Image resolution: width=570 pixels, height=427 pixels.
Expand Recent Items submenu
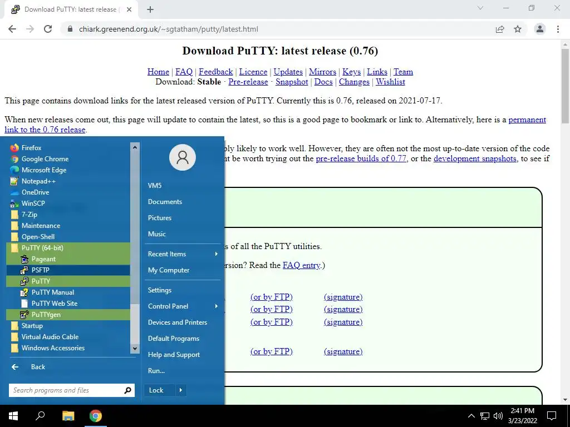coord(183,254)
